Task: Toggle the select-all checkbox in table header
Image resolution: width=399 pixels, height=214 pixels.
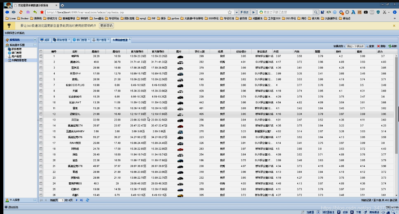Action: [41, 51]
